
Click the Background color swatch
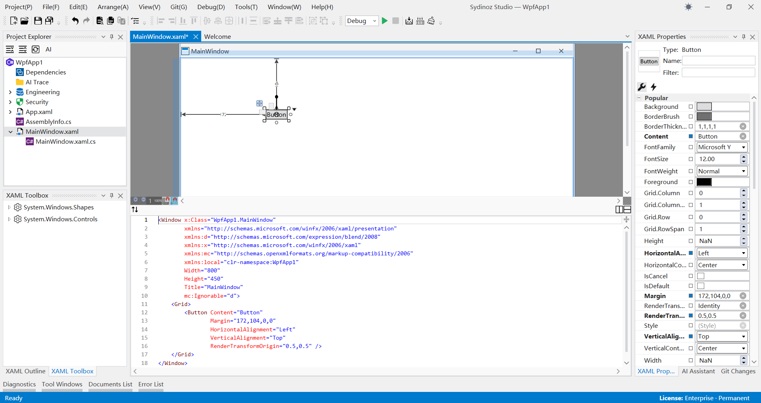704,106
